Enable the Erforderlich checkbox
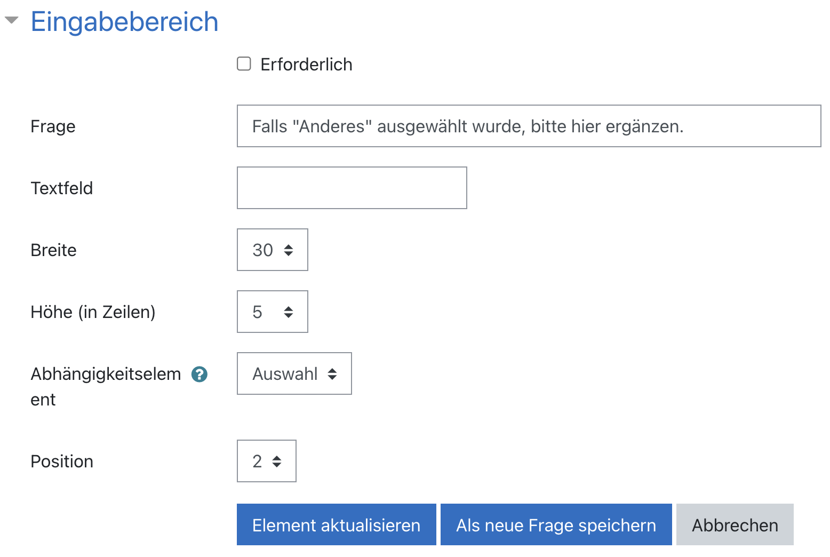The image size is (830, 557). [x=244, y=64]
